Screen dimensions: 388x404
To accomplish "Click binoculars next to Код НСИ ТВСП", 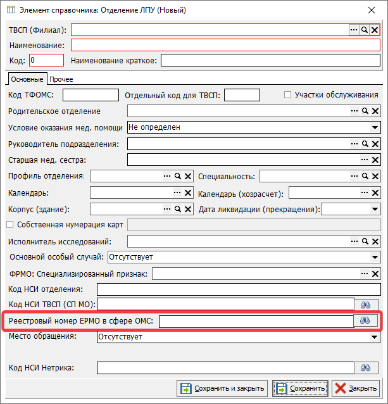I will (x=366, y=305).
